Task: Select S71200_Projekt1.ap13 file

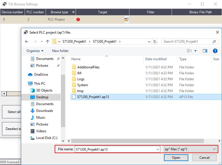Action: (x=146, y=97)
